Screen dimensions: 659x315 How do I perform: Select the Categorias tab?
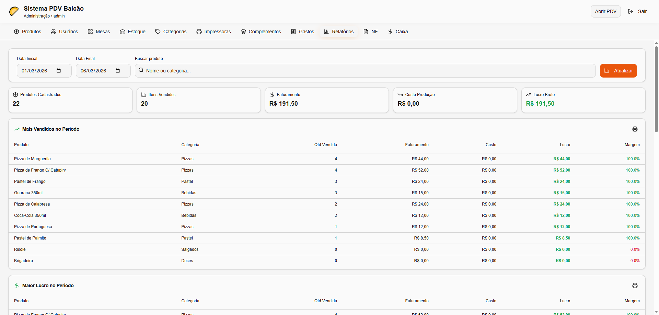(x=171, y=32)
